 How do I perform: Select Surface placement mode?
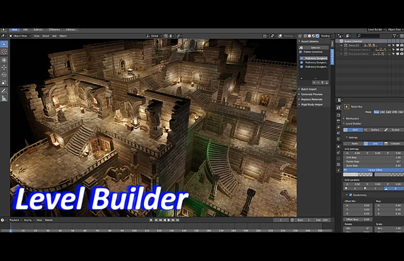click(x=373, y=130)
